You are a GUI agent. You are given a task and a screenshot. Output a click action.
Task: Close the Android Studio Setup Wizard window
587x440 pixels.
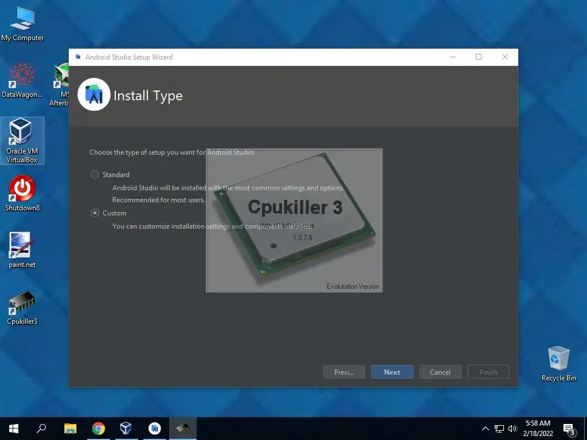click(x=504, y=57)
